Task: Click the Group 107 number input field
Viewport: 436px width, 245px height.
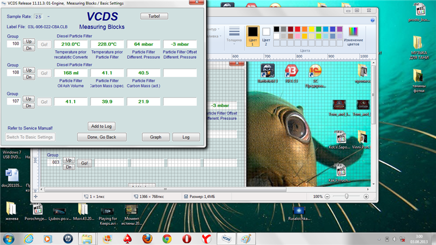Action: pos(14,102)
